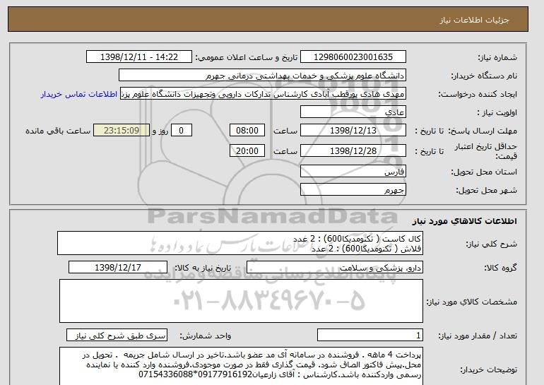Click the price validity date 1398/12/28
The height and width of the screenshot is (385, 544).
(x=353, y=150)
